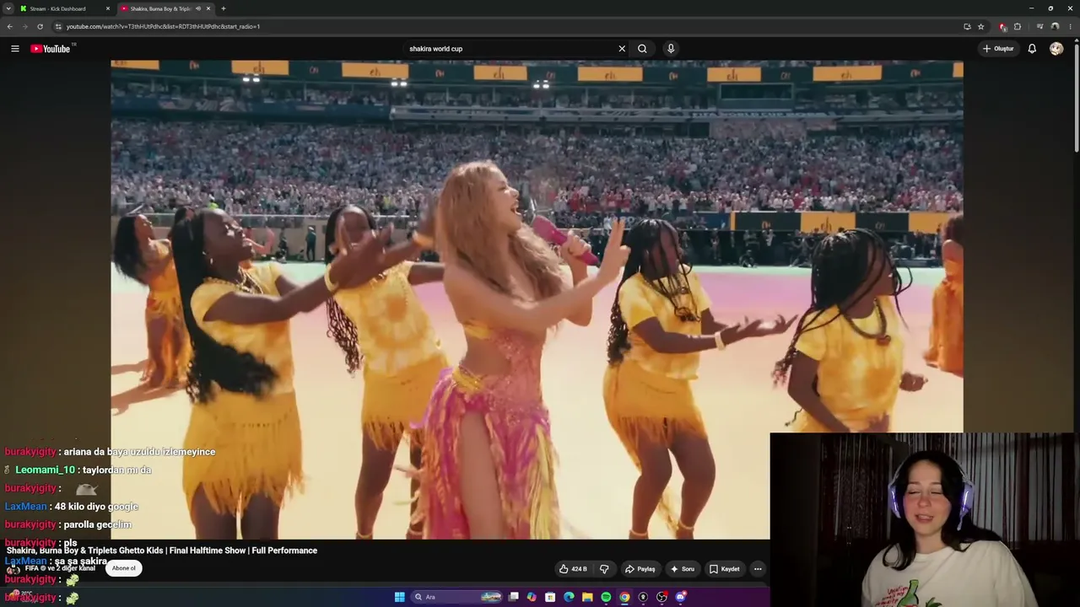Pause the Shakira halftime video
This screenshot has width=1080, height=607.
(537, 299)
